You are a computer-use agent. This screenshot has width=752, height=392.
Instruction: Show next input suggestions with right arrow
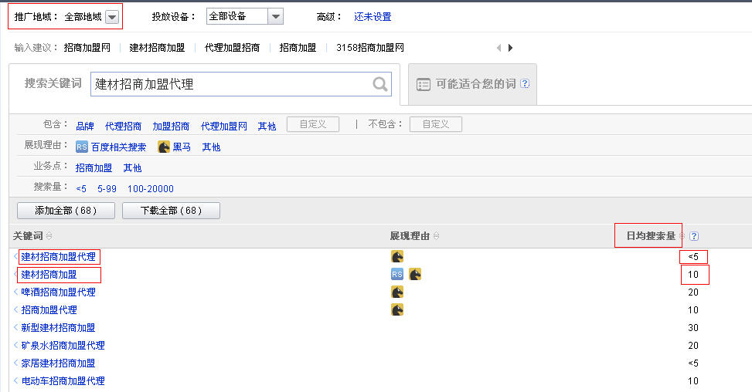510,48
